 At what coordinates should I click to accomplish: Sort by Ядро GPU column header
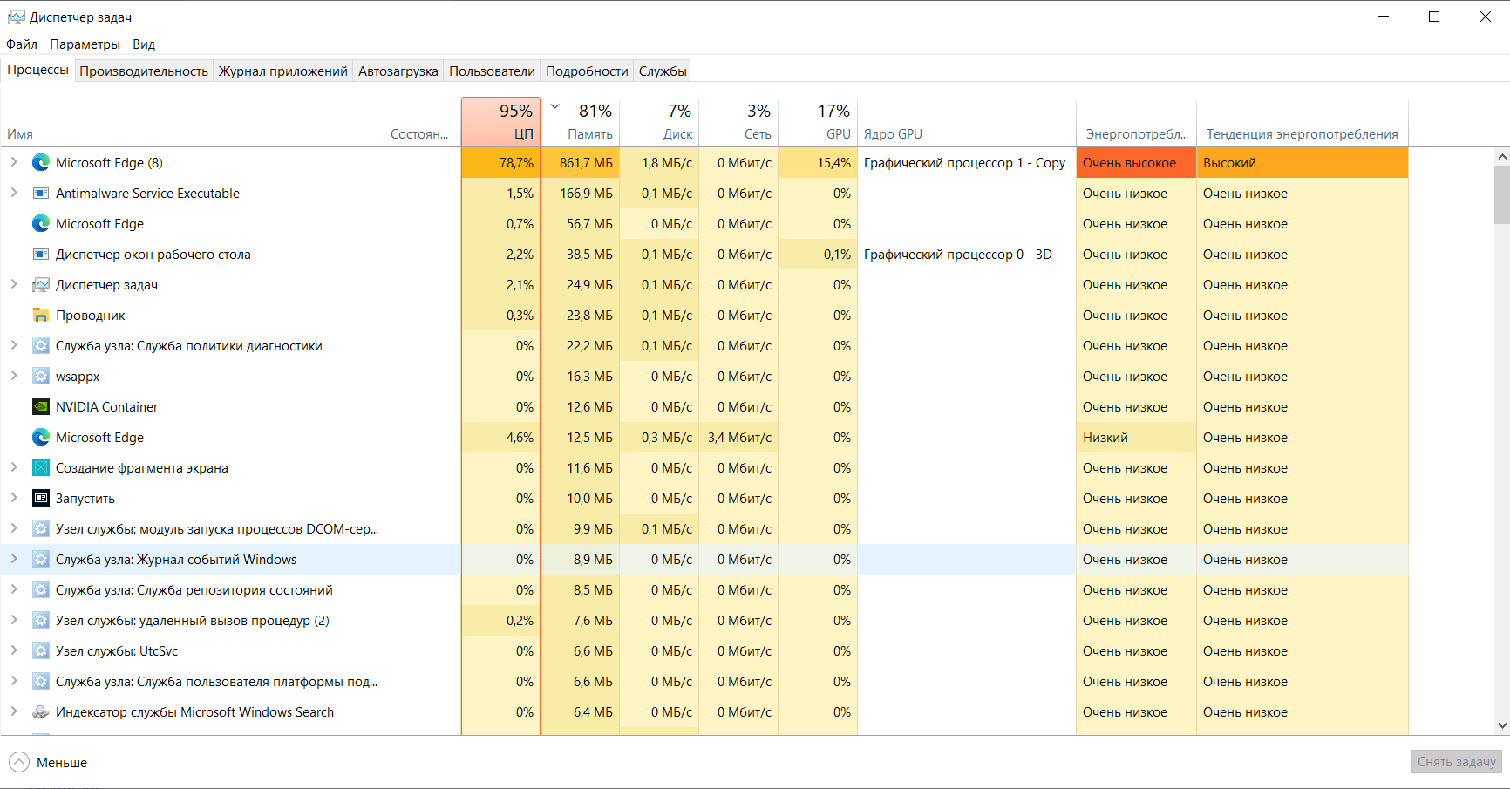tap(968, 122)
